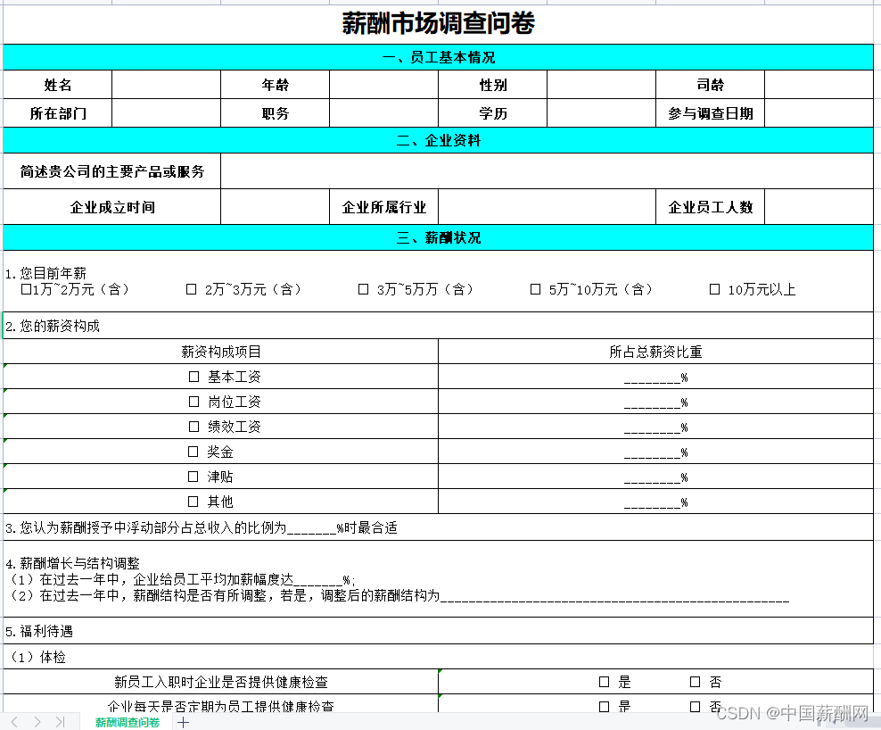This screenshot has height=730, width=881.
Task: Select the empty cell next to 企业所属行业
Action: (x=547, y=207)
